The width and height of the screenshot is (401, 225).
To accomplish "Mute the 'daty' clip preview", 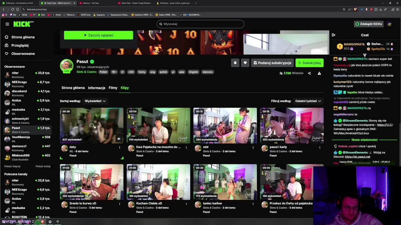I will coord(119,139).
